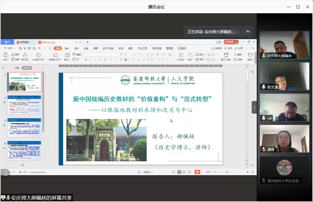Click the Shapes (形状) tool icon
Screen dimensions: 313x202
190,55
